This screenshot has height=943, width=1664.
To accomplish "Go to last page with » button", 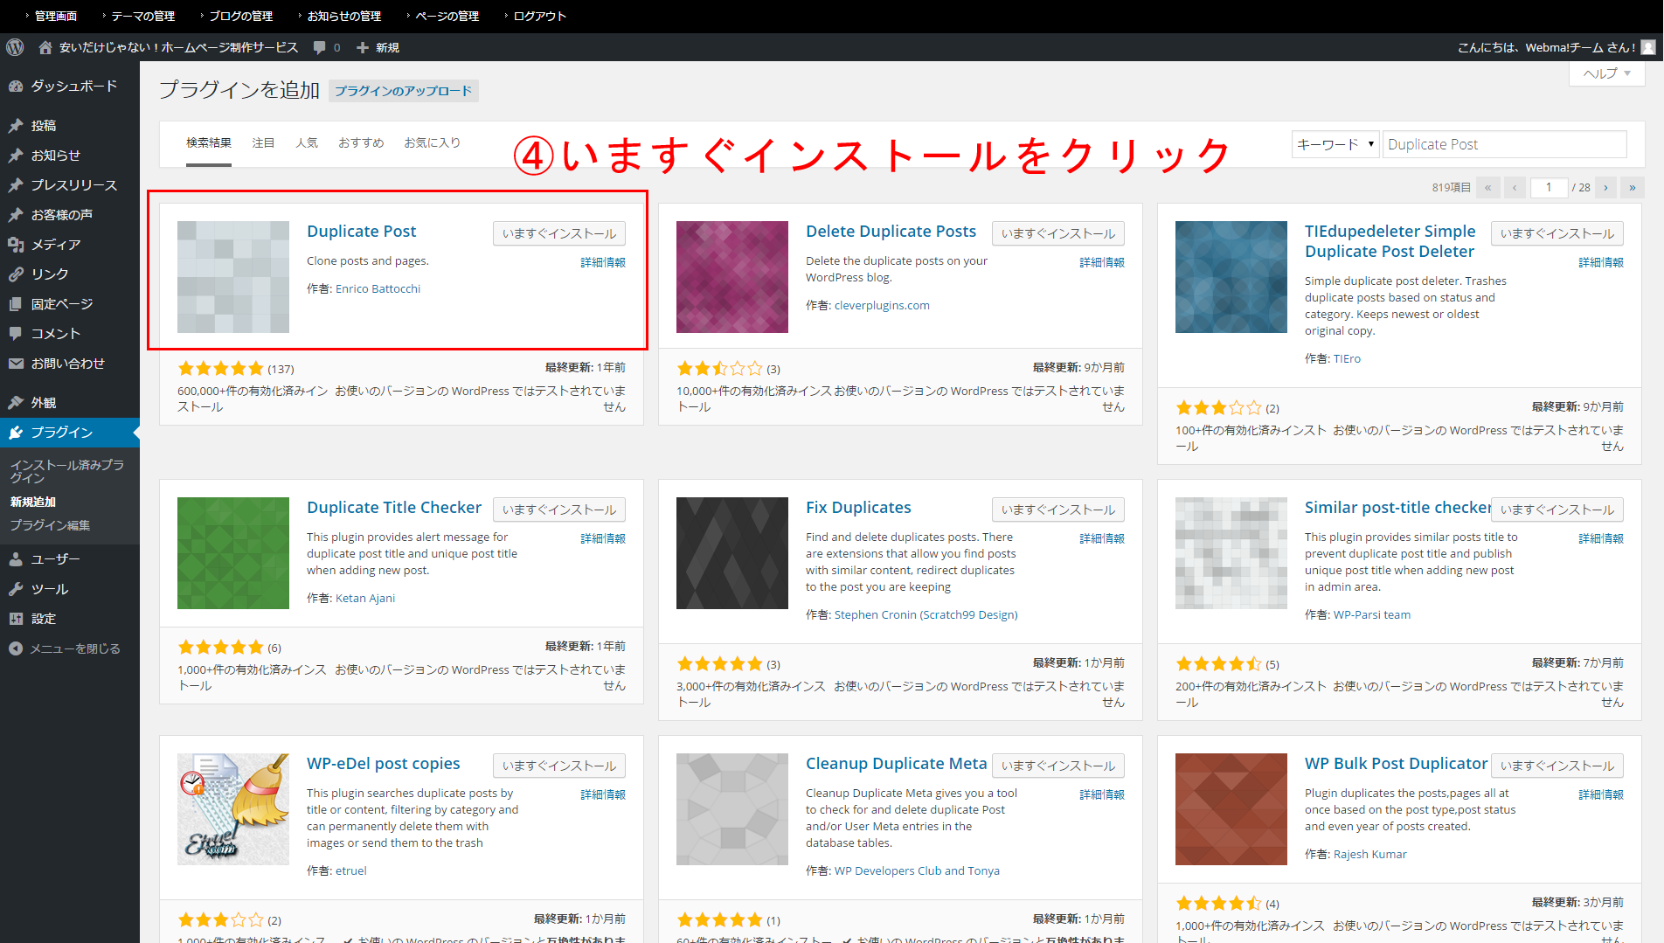I will point(1632,187).
